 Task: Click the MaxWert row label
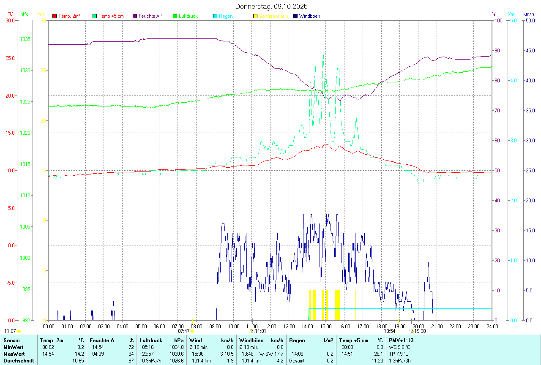click(14, 354)
